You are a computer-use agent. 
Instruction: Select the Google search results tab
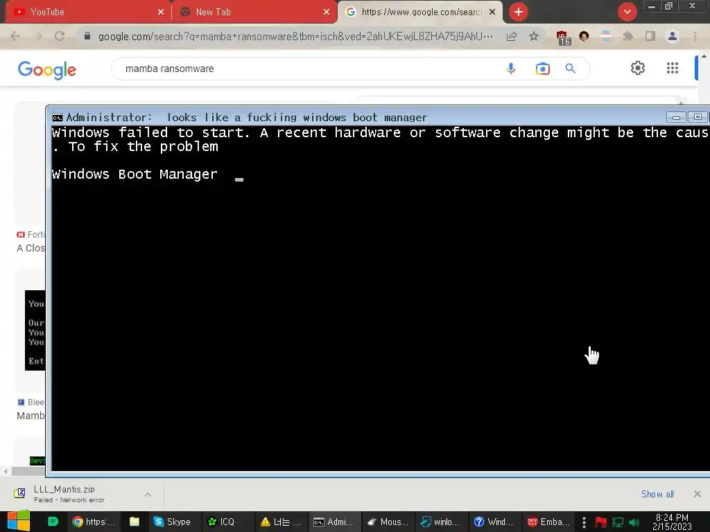point(419,12)
